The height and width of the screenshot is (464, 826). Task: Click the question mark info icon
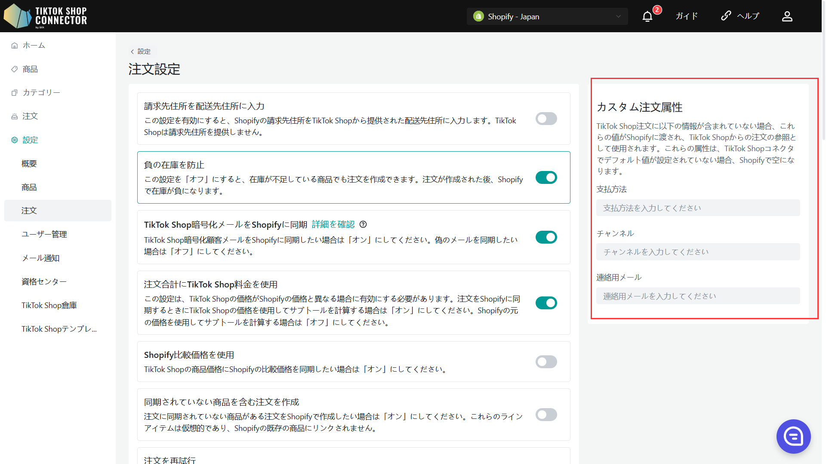pos(363,224)
